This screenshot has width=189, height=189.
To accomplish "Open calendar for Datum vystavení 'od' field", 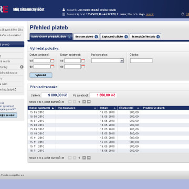I will 52,61.
